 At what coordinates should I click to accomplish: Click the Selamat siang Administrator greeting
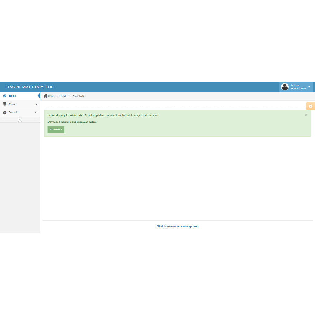pyautogui.click(x=66, y=115)
